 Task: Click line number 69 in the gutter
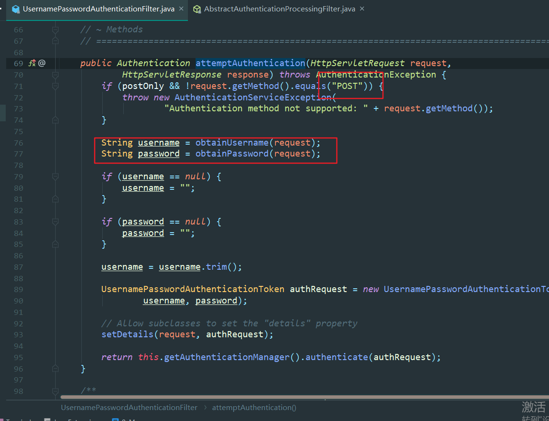(x=19, y=63)
